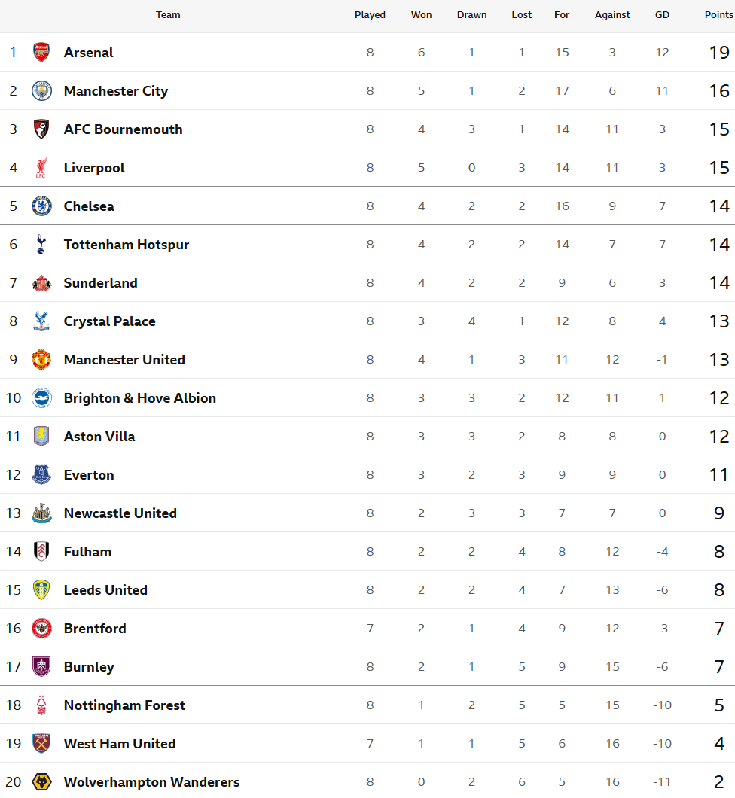Screen dimensions: 735x798
Task: Click the Wolverhampton Wanderers wolf badge
Action: tap(41, 782)
